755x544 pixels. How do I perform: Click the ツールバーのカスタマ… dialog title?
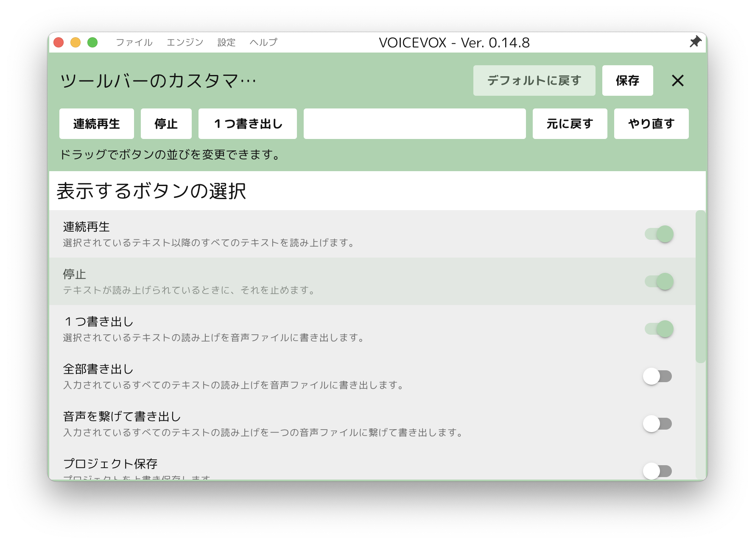click(158, 80)
